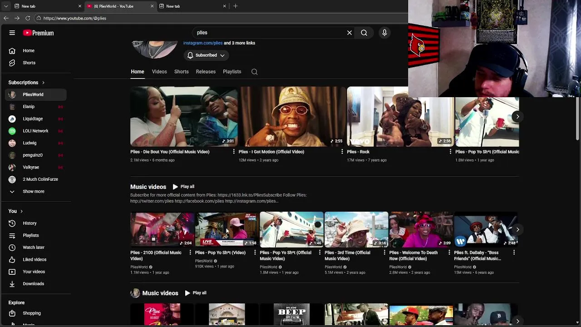Open Liquidtage subscription in sidebar
The width and height of the screenshot is (581, 327).
pos(36,119)
